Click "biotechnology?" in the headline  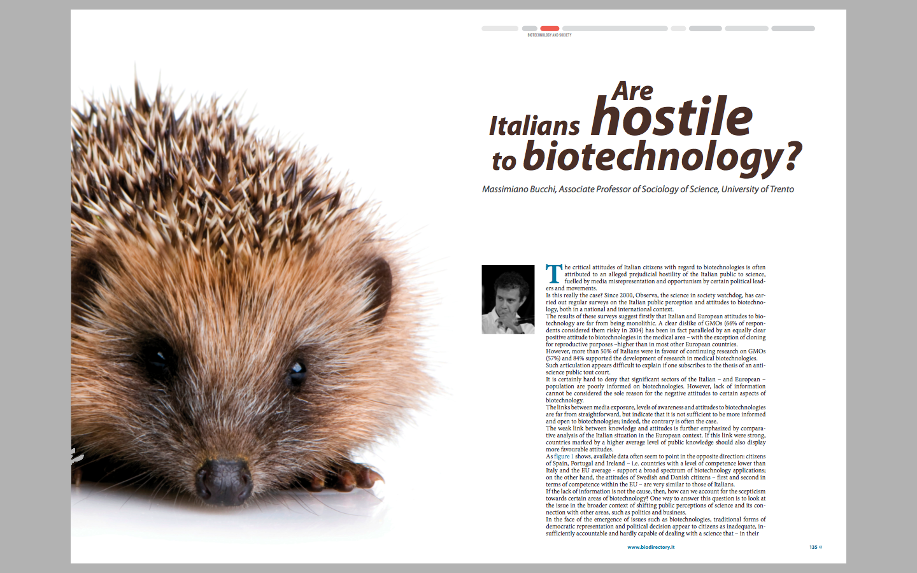coord(661,157)
